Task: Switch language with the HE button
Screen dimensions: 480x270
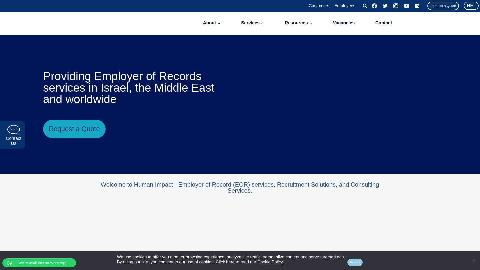Action: (x=471, y=6)
